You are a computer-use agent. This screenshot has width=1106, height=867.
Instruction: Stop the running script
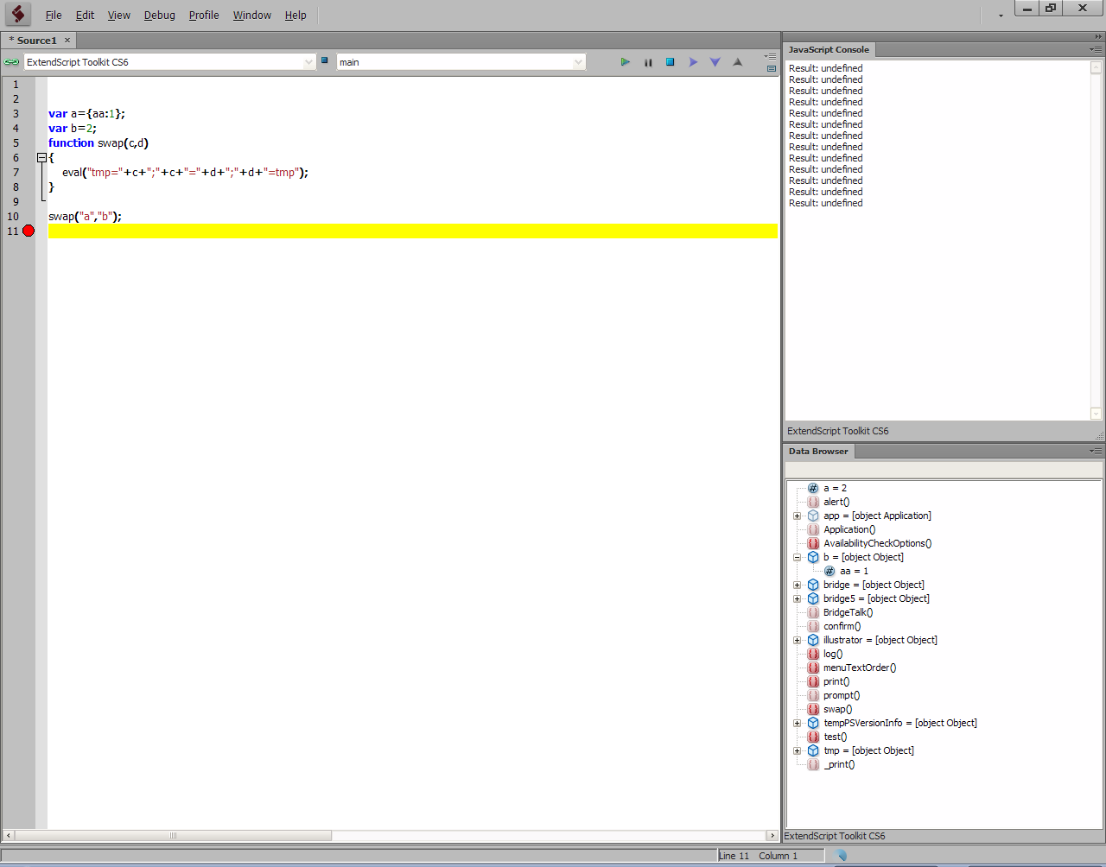click(670, 62)
